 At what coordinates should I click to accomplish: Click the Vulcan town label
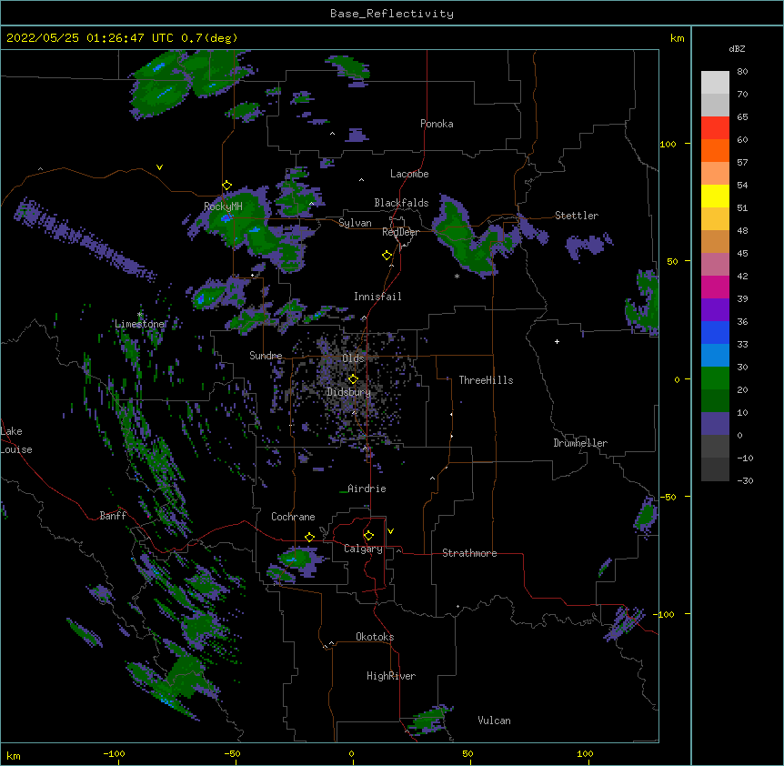click(494, 721)
